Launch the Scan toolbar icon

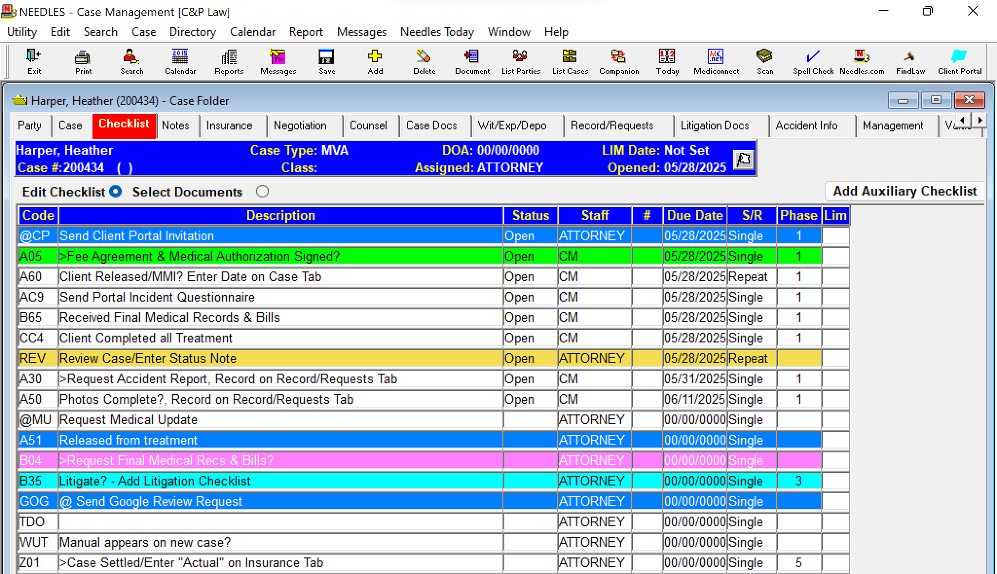tap(764, 61)
